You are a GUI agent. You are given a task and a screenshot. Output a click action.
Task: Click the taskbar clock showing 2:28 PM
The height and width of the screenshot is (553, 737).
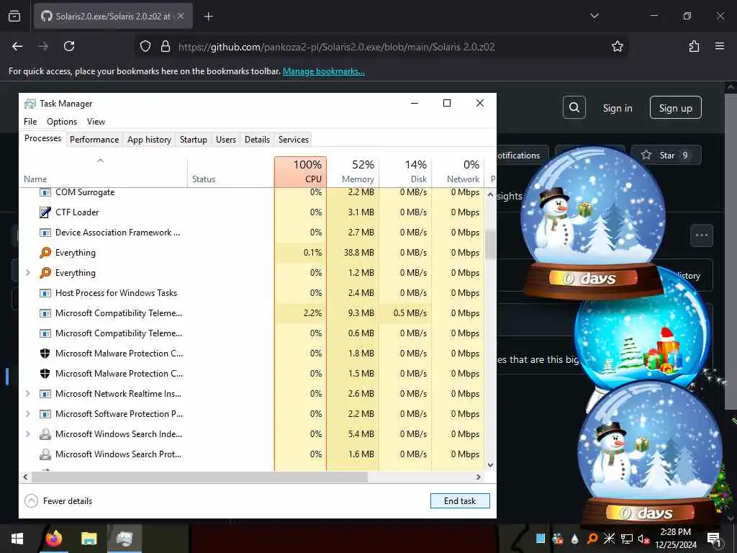(x=675, y=539)
